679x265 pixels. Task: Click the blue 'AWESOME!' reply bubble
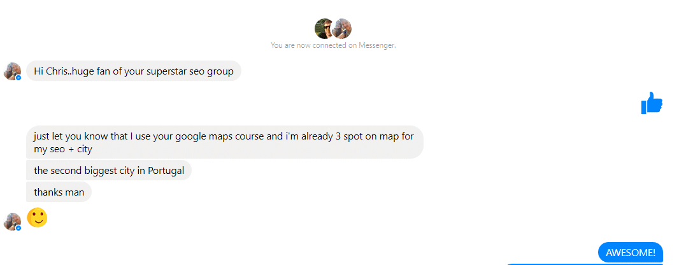631,252
